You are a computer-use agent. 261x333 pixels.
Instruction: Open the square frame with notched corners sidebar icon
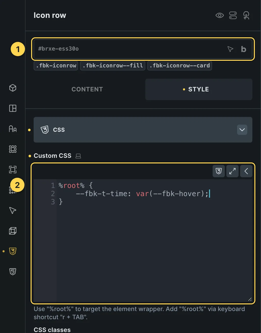(13, 149)
